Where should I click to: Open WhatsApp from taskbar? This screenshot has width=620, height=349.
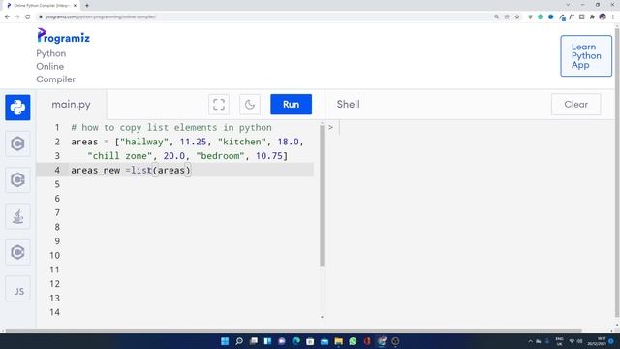(x=353, y=341)
